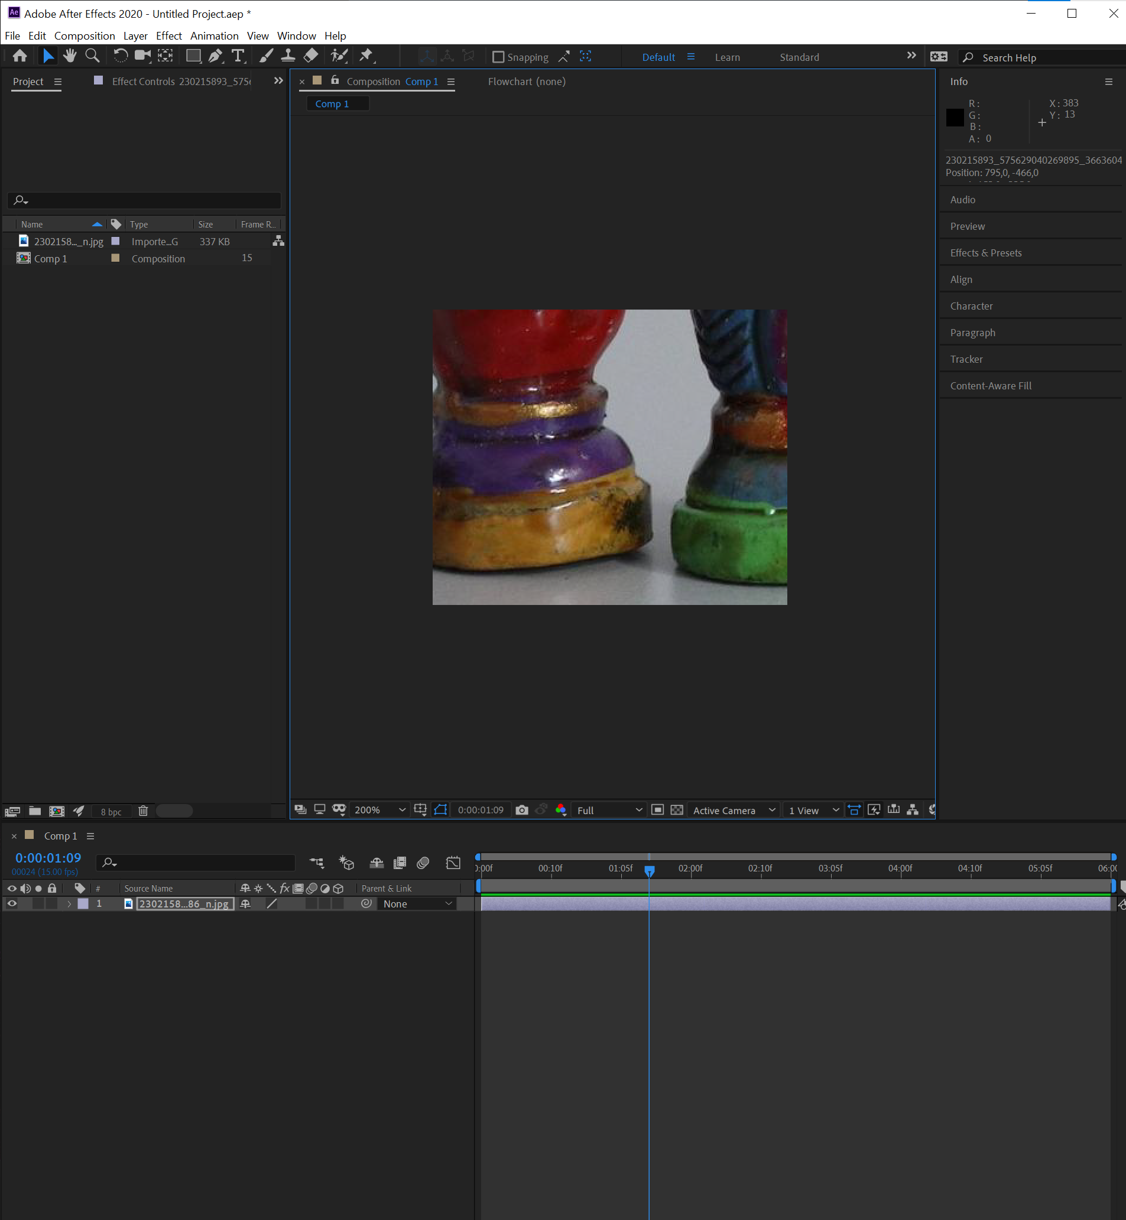
Task: Select the Brush tool
Action: (x=266, y=56)
